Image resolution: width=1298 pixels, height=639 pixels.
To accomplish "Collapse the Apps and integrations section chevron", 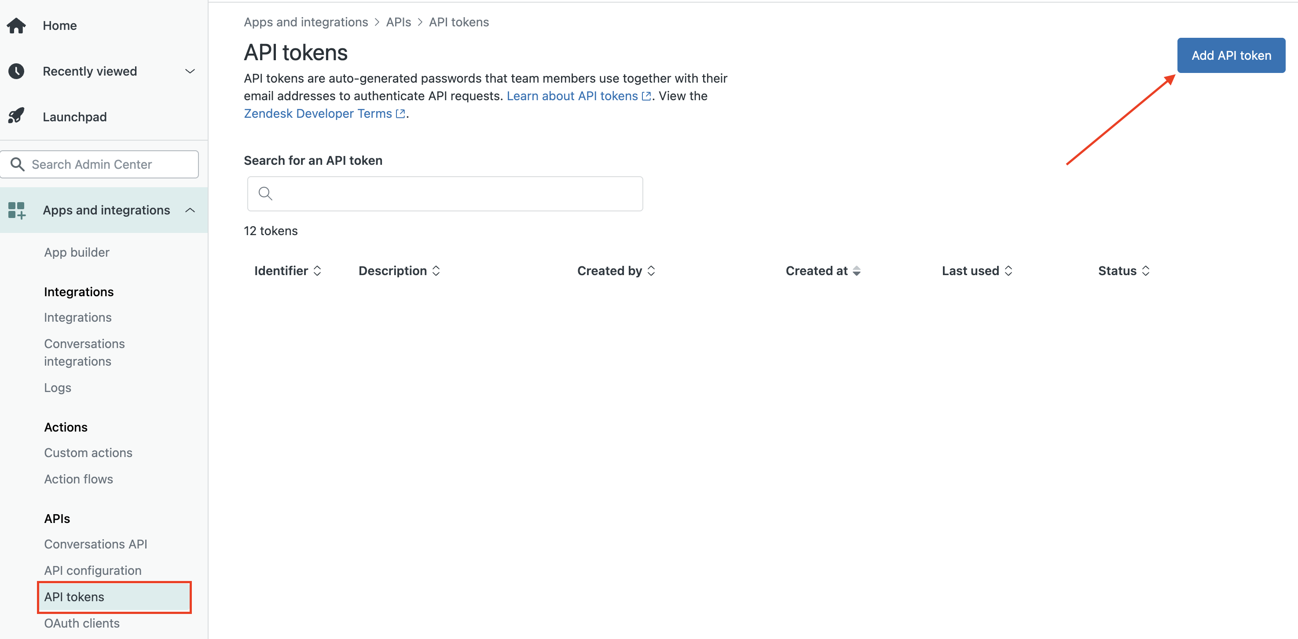I will (190, 211).
